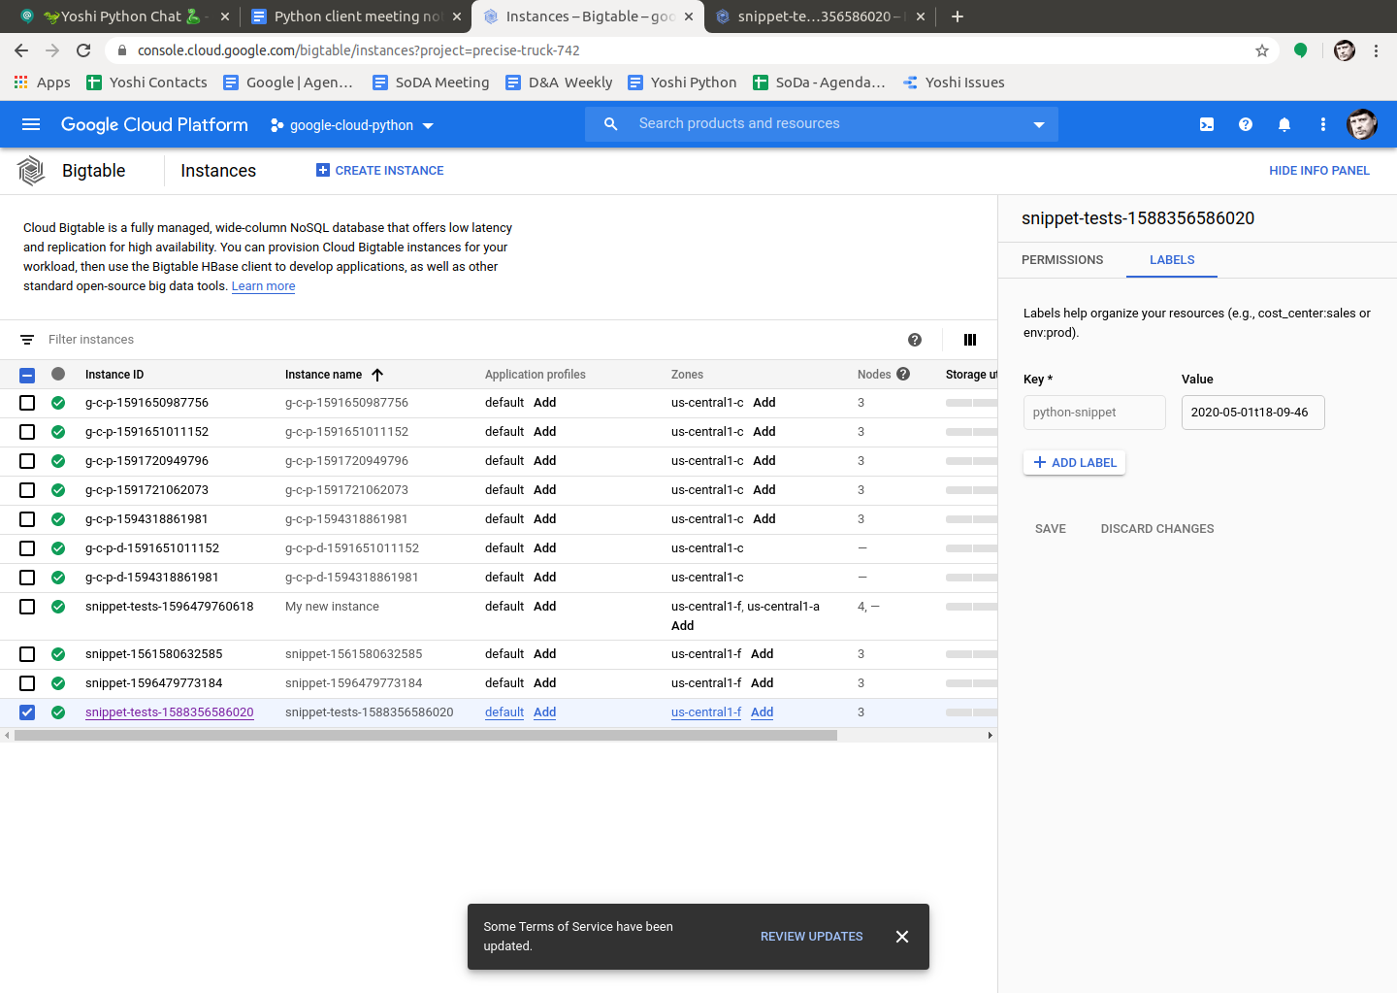
Task: Click the browser address bar URL
Action: point(358,50)
